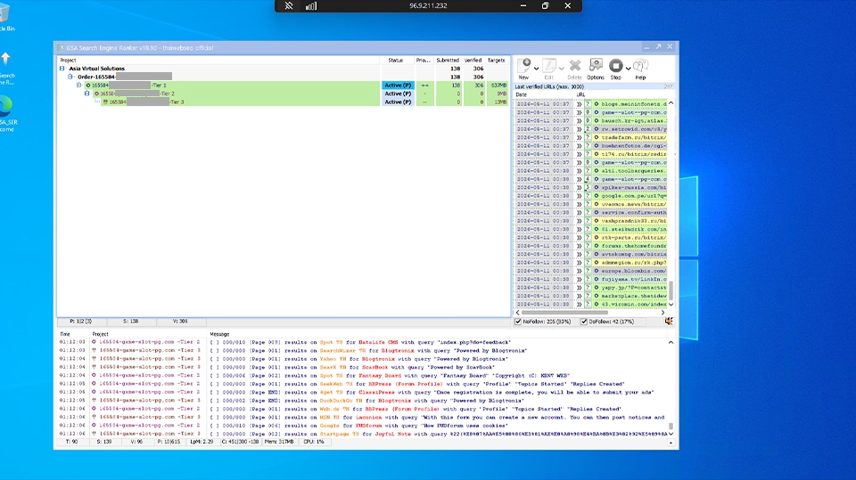Click Active (P) status of the Tier 2 project

398,94
